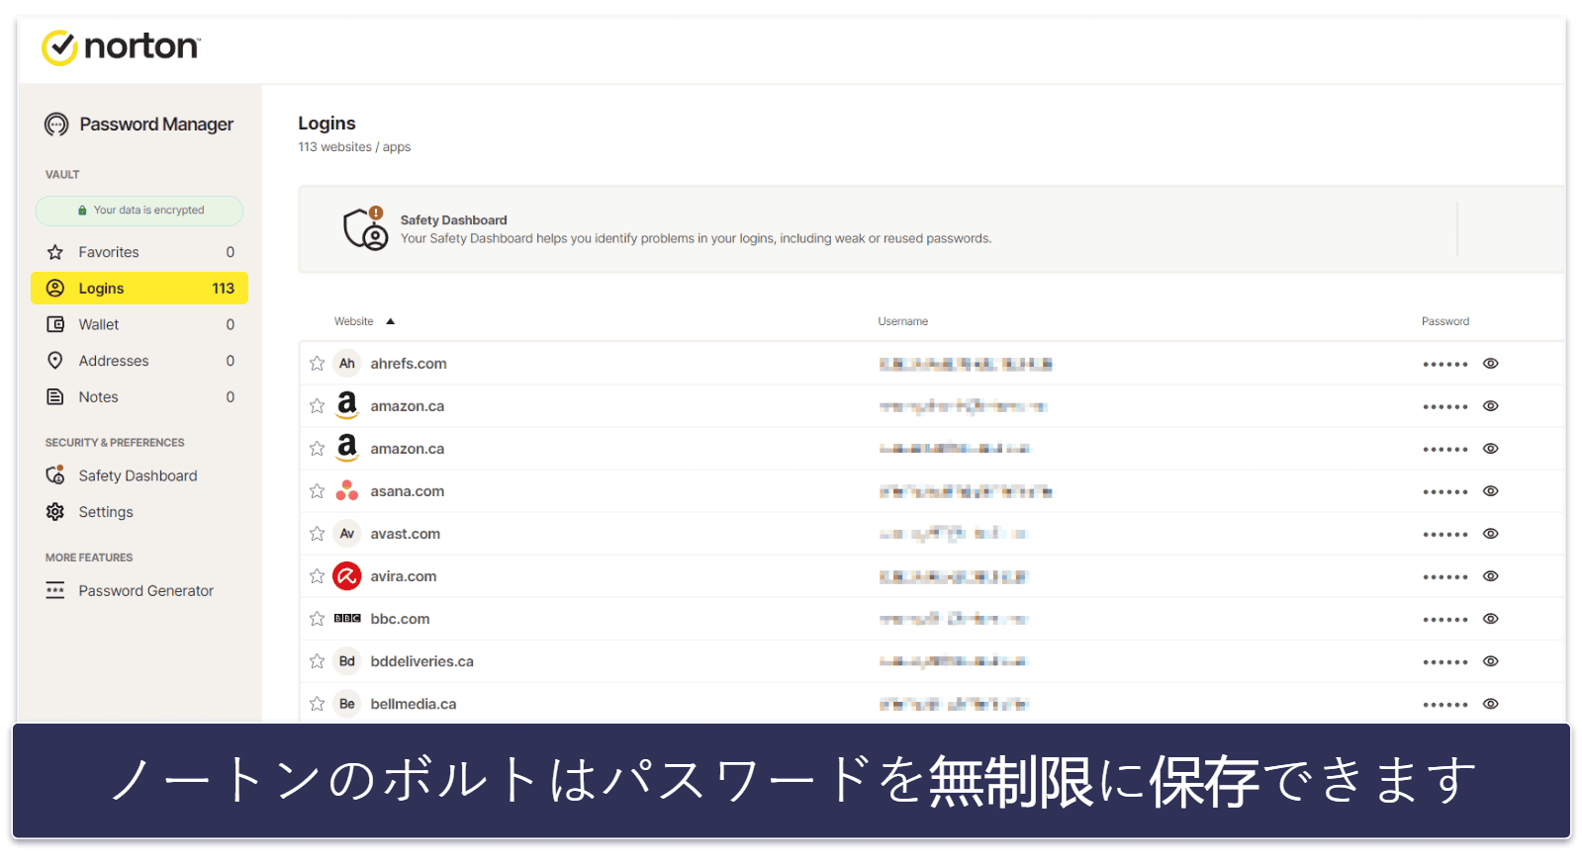
Task: Click the Settings gear icon
Action: click(x=55, y=512)
